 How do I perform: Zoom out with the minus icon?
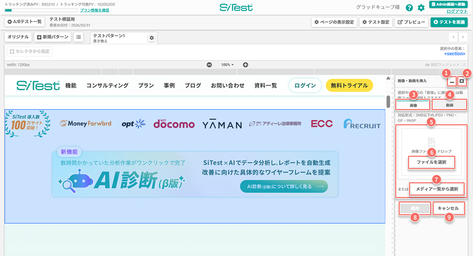[209, 65]
